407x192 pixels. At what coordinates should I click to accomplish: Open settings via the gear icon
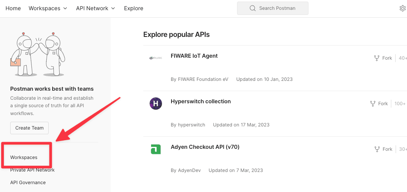tap(403, 8)
